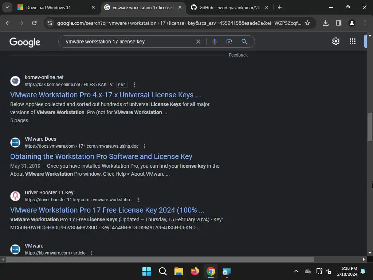373x280 pixels.
Task: Open the Chrome profile icon
Action: [352, 23]
